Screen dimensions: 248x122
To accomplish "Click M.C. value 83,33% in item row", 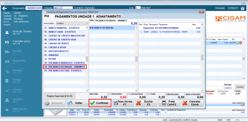I will [233, 43].
